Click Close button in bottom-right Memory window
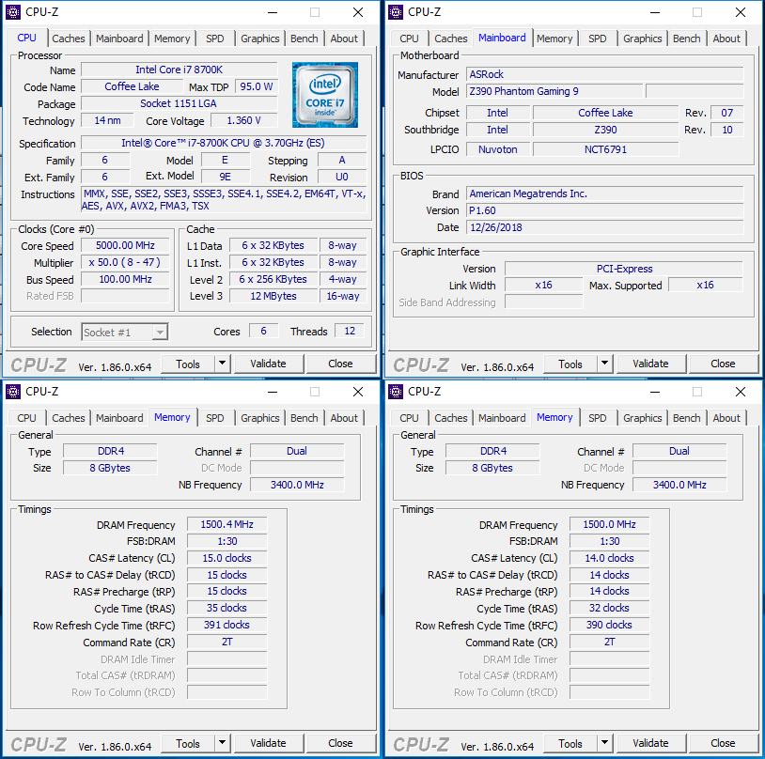Image resolution: width=765 pixels, height=759 pixels. 723,743
